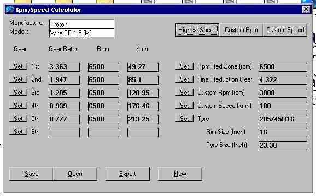Screen dimensions: 316x196
Task: Set the Final Reduction Gear
Action: click(x=184, y=79)
